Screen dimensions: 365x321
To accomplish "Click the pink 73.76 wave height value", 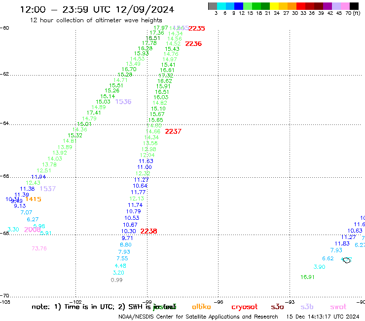I will coord(39,248).
